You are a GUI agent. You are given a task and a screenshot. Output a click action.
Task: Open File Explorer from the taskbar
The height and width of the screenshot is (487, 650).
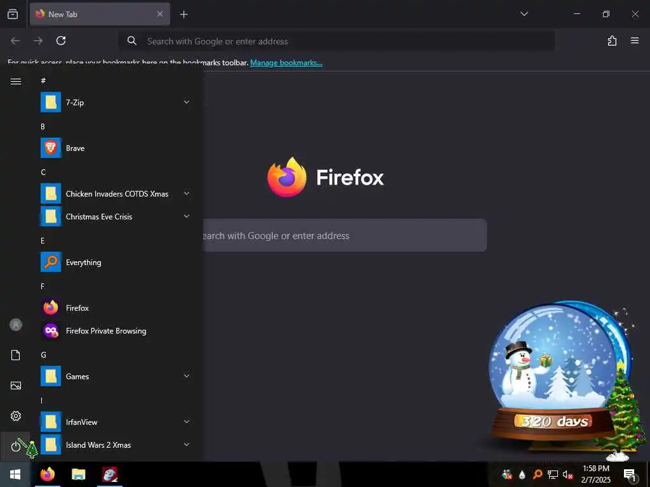tap(78, 474)
